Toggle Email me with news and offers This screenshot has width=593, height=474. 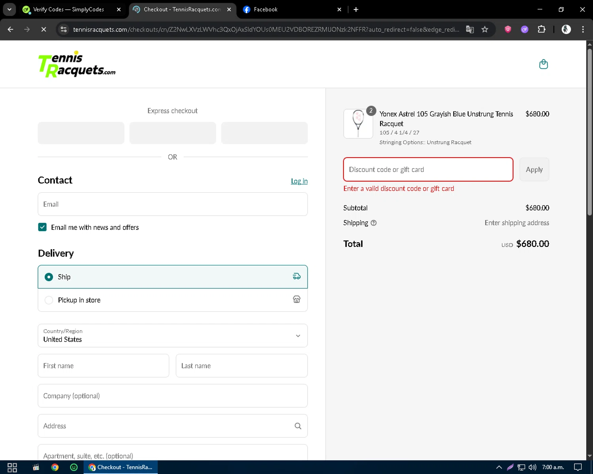coord(42,227)
